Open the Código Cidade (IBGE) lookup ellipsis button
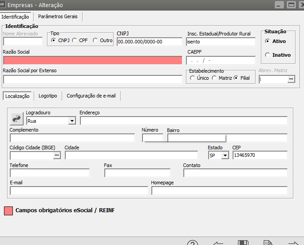304x245 pixels. pyautogui.click(x=56, y=155)
